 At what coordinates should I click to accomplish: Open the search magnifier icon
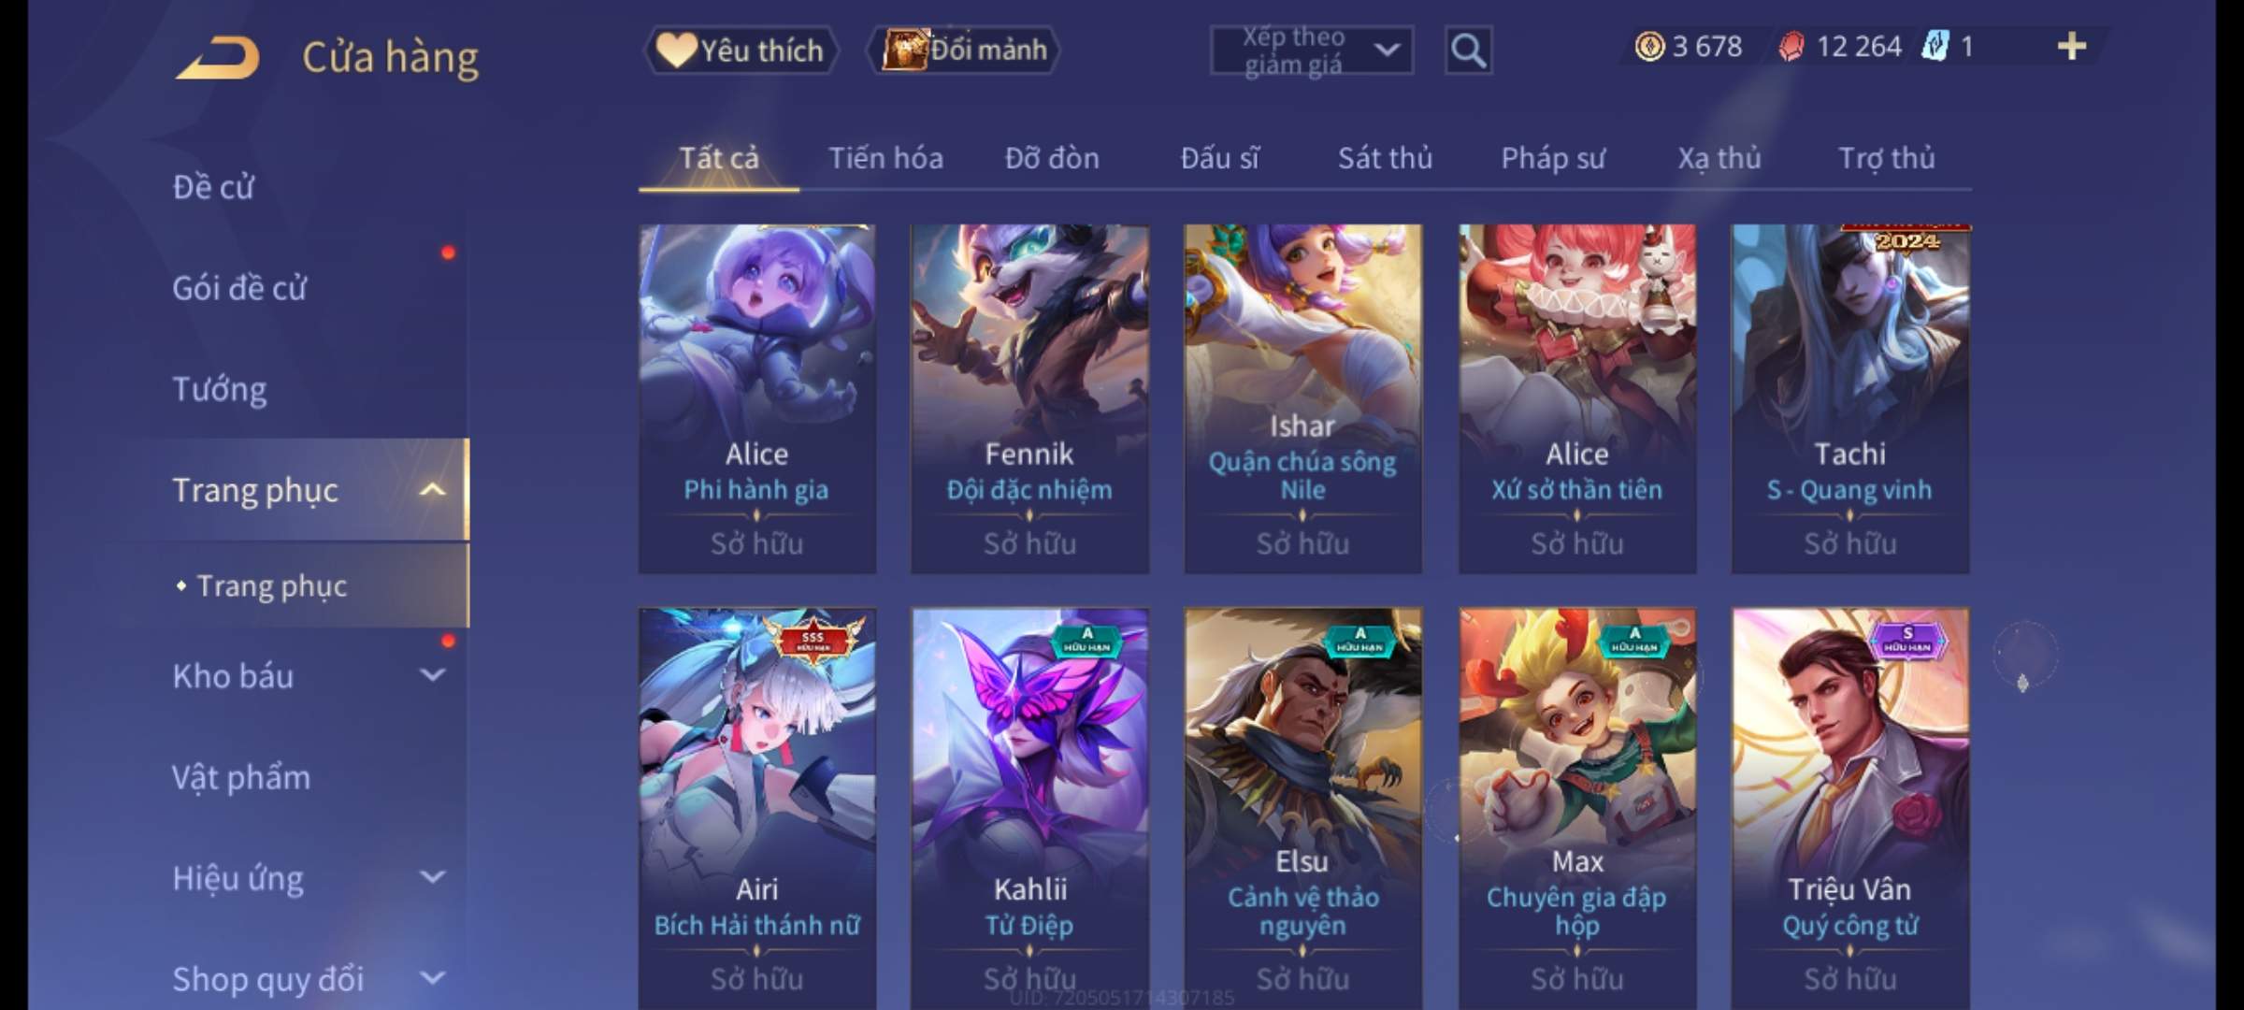pyautogui.click(x=1468, y=50)
